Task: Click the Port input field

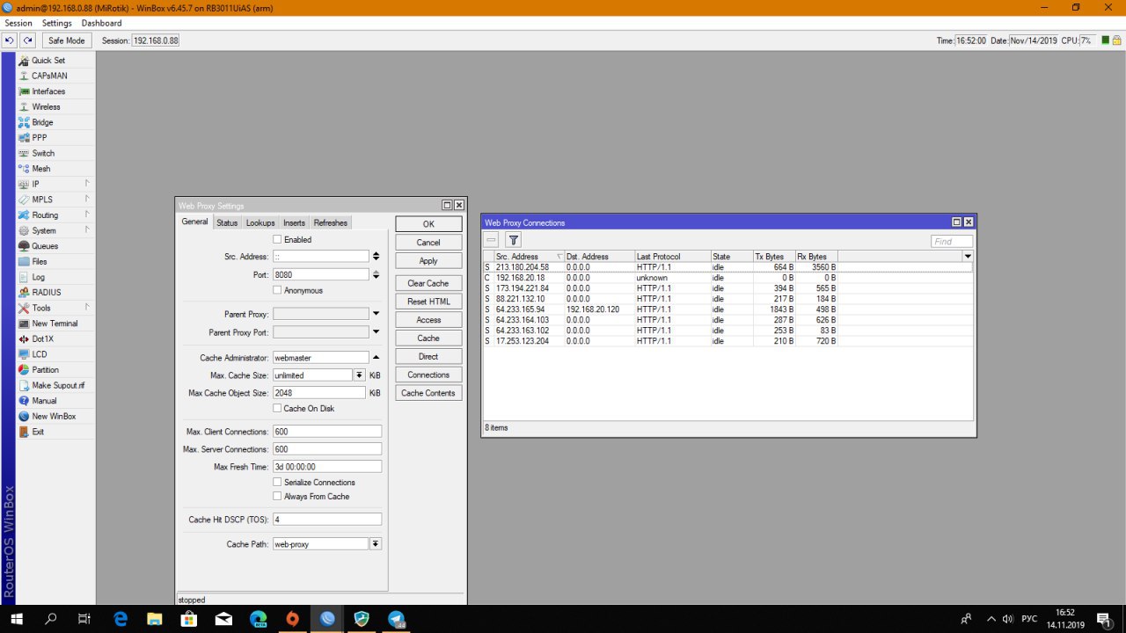Action: tap(320, 274)
